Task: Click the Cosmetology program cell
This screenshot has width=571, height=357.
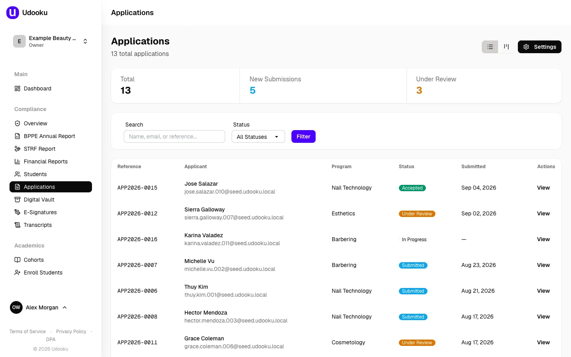Action: pyautogui.click(x=348, y=342)
